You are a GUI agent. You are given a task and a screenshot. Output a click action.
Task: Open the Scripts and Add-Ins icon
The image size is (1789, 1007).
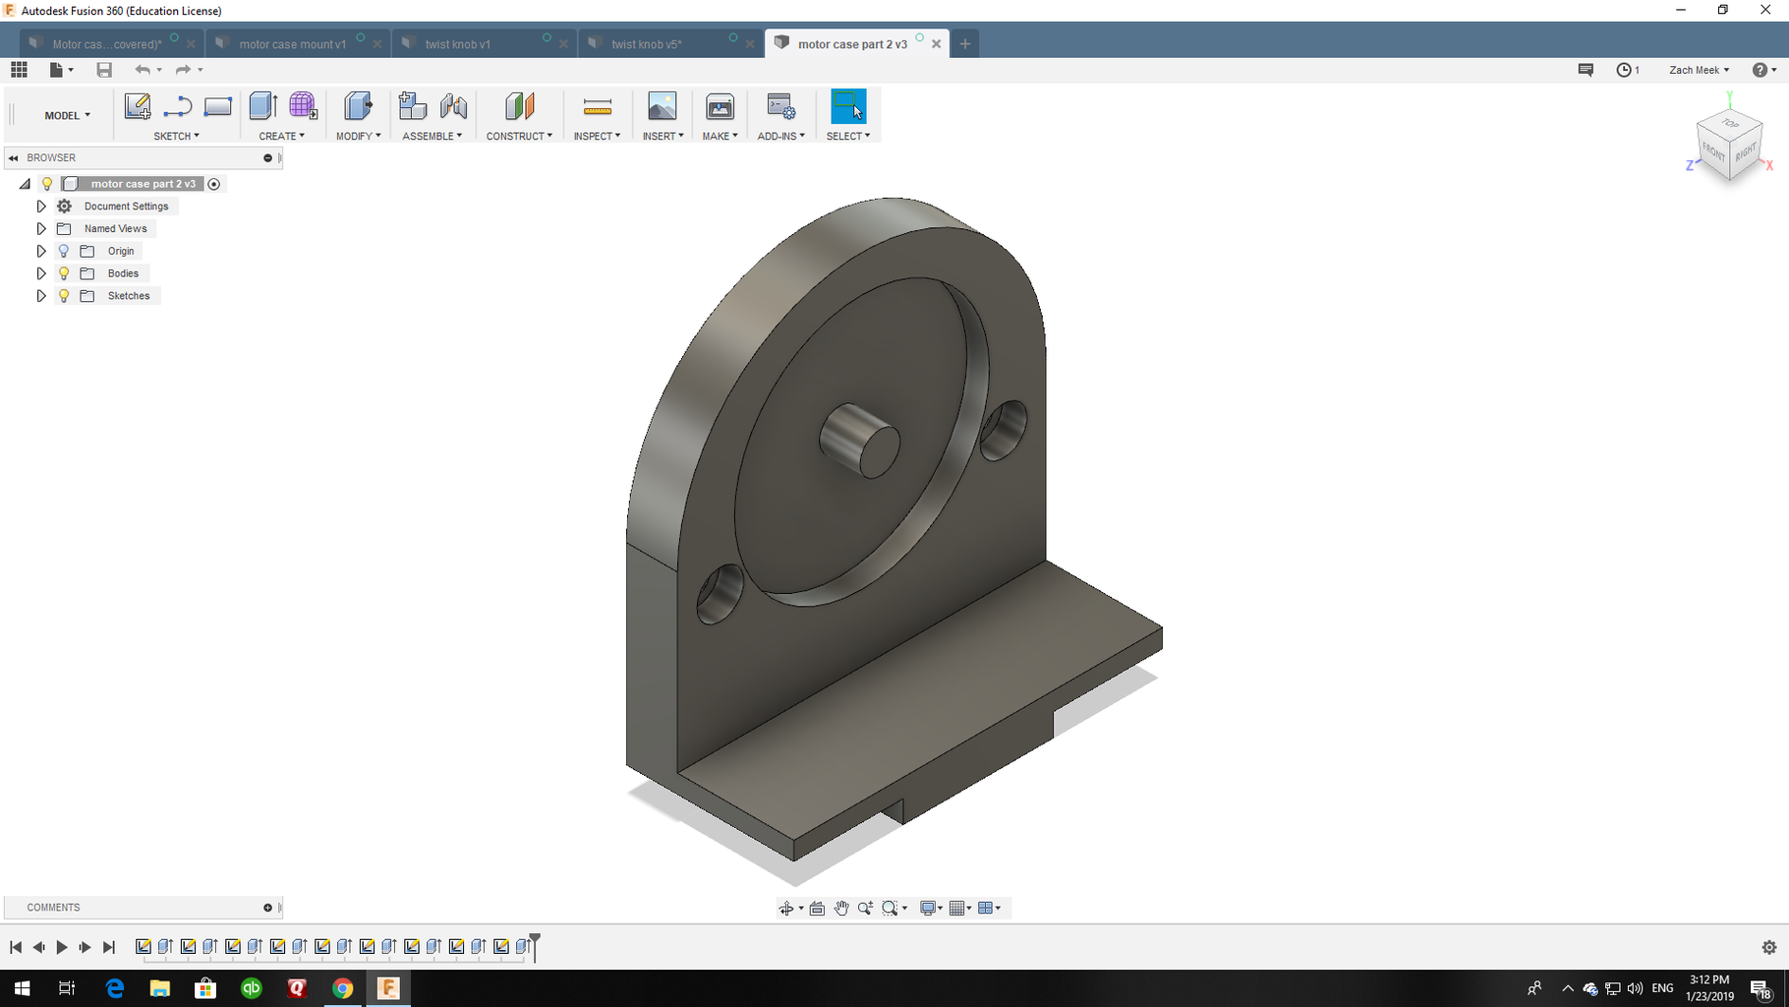pos(780,106)
